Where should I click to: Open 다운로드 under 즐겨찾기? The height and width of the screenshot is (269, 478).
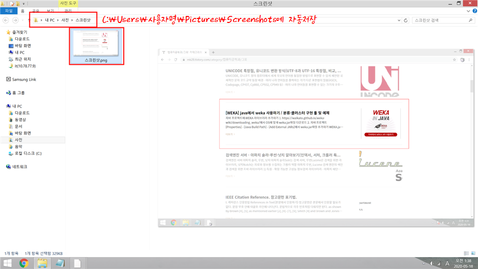[19, 39]
